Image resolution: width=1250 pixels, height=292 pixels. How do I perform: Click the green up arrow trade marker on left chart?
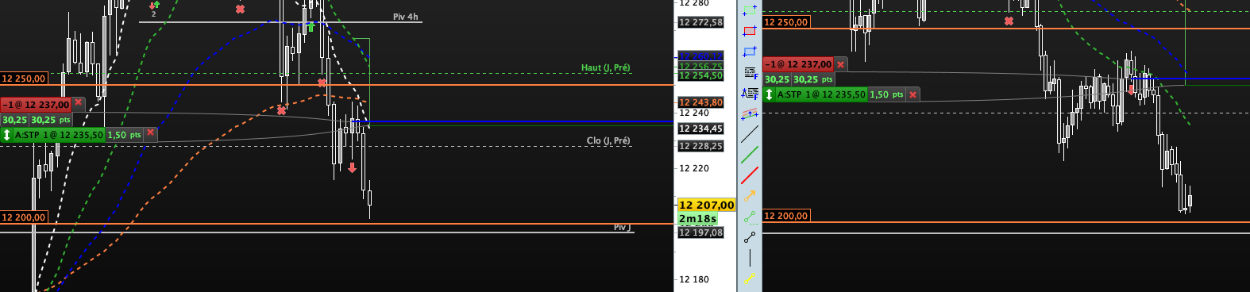311,27
